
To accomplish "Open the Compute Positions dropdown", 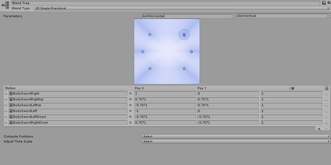I will pyautogui.click(x=235, y=136).
